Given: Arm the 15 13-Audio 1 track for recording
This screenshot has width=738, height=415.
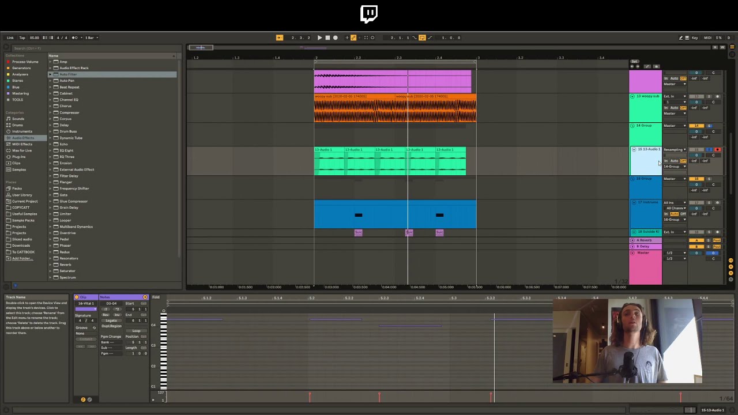Looking at the screenshot, I should 717,150.
